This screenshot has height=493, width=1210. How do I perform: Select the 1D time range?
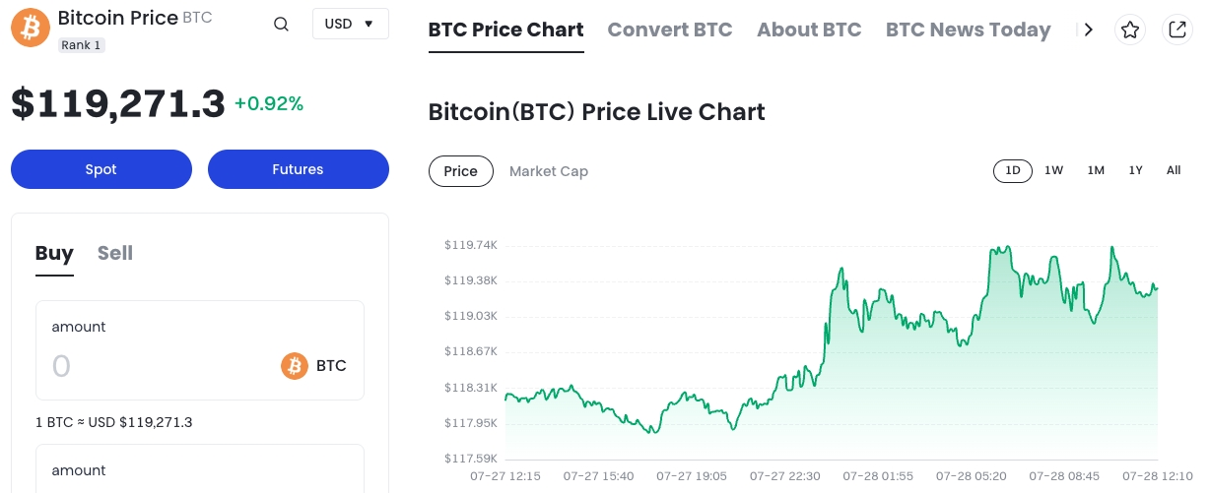tap(1012, 170)
